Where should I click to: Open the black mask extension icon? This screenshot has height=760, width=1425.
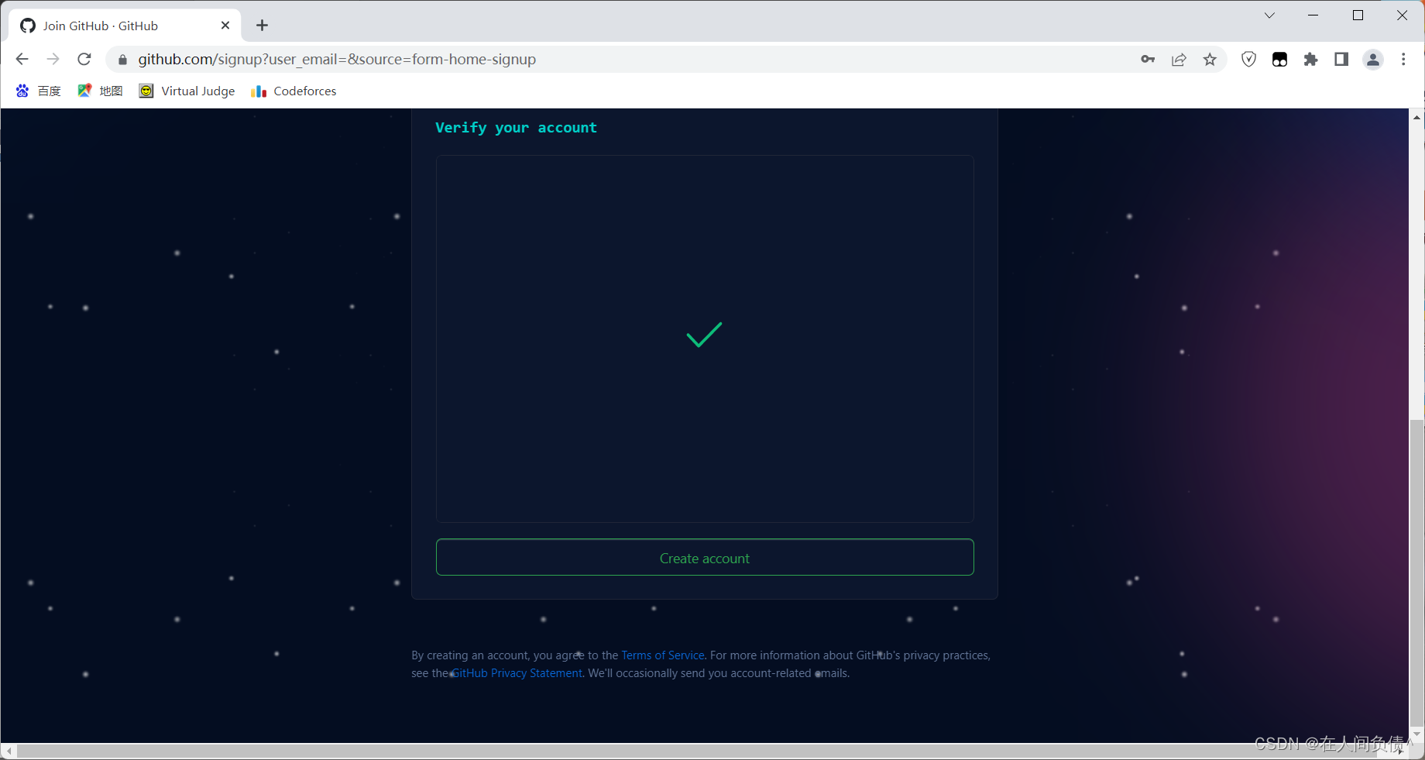(1279, 60)
